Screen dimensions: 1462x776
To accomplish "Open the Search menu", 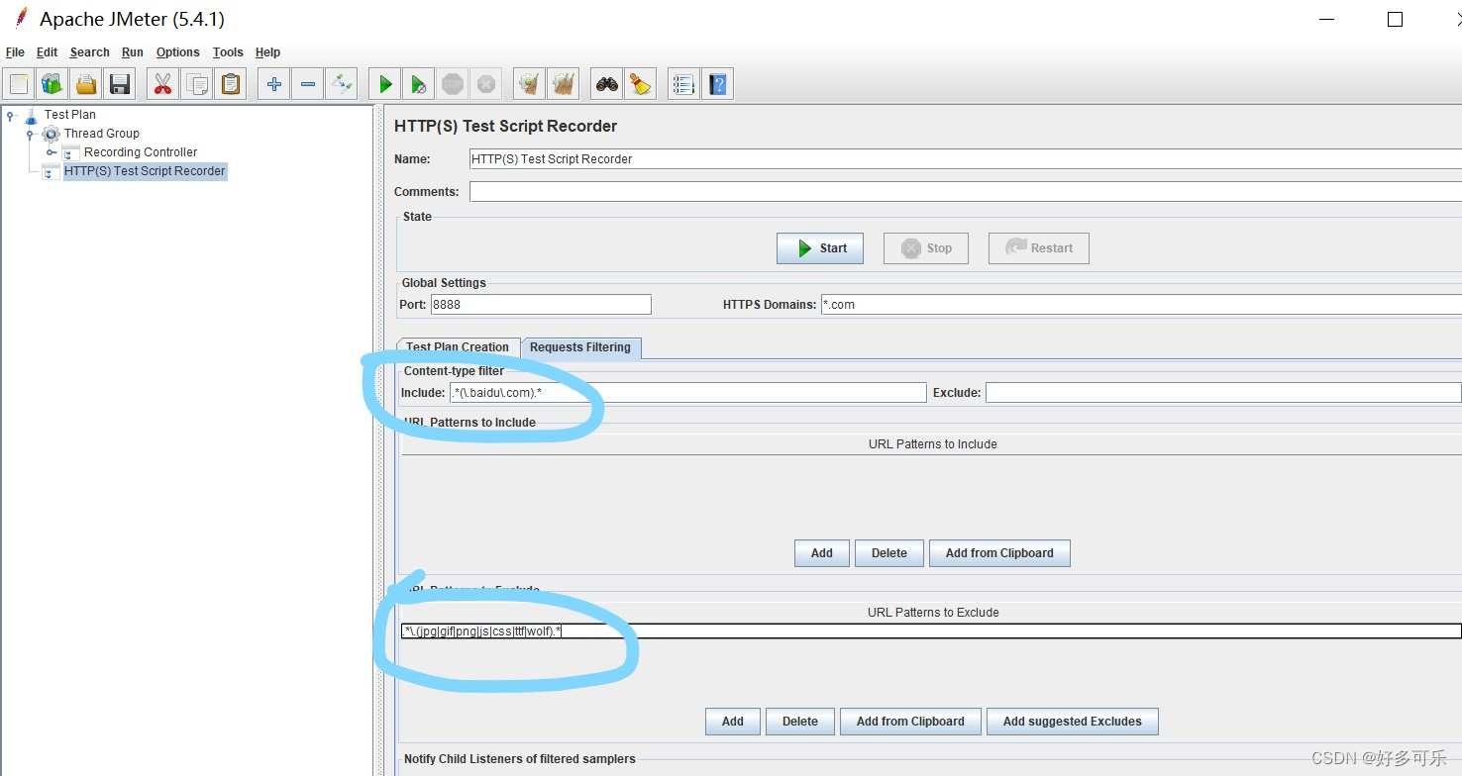I will (x=89, y=52).
